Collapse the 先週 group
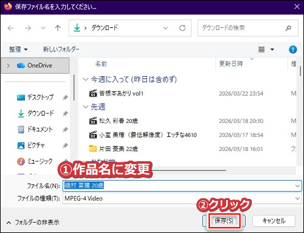Image resolution: width=304 pixels, height=233 pixels. pos(86,106)
